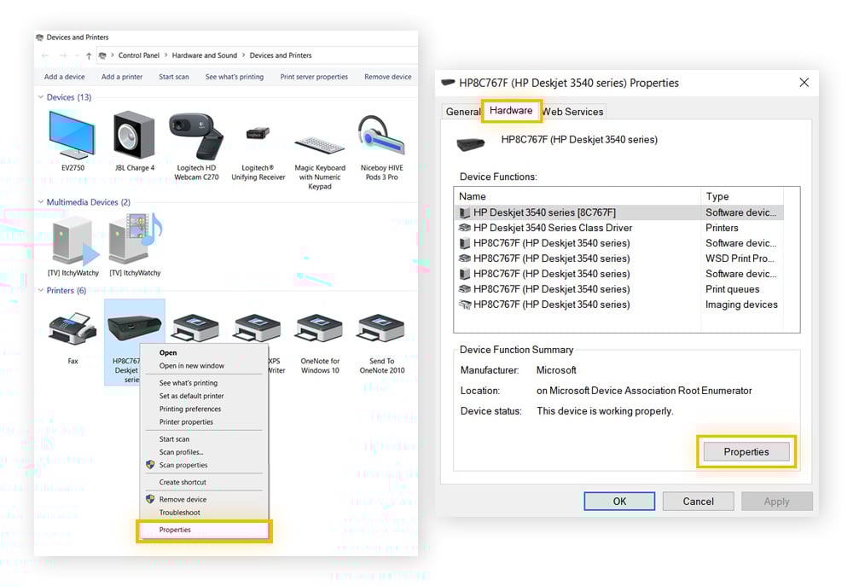Click the OneNote for Windows 10 printer
The height and width of the screenshot is (586, 853).
tap(320, 330)
